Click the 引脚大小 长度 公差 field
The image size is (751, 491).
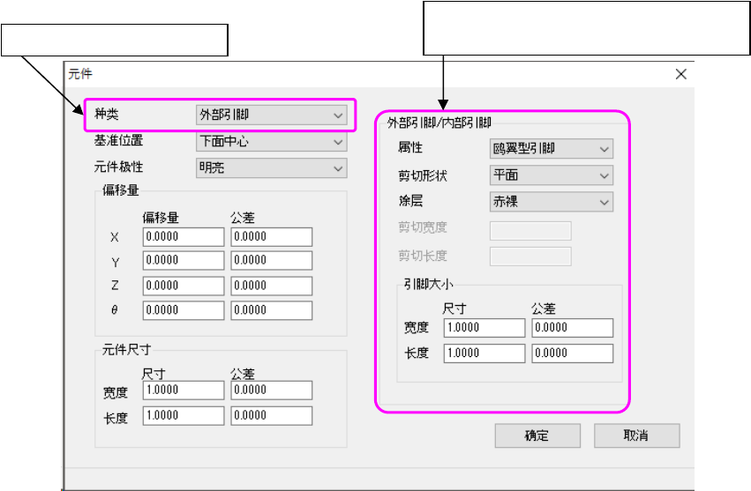tap(573, 353)
